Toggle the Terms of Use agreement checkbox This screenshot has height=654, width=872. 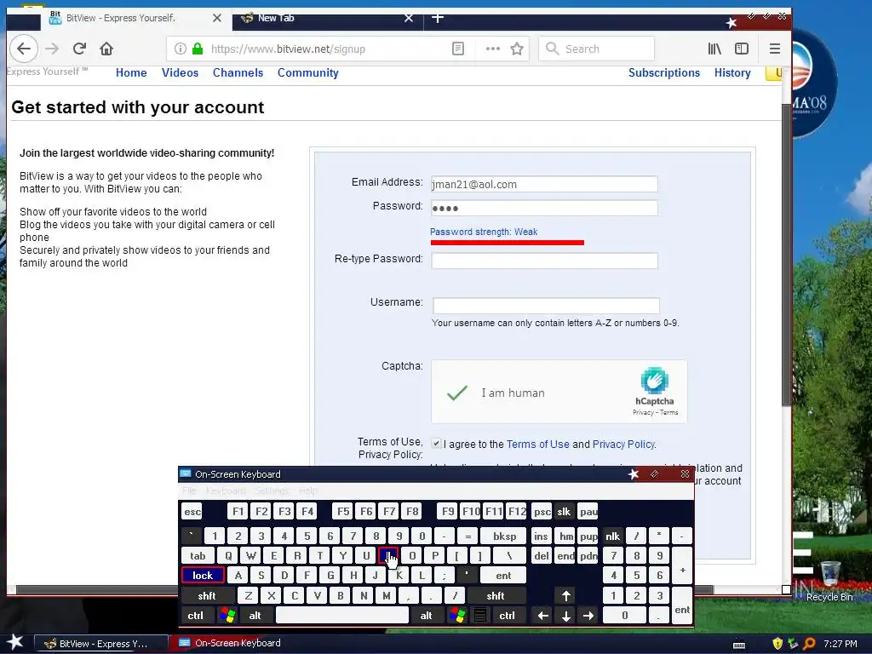click(x=437, y=444)
